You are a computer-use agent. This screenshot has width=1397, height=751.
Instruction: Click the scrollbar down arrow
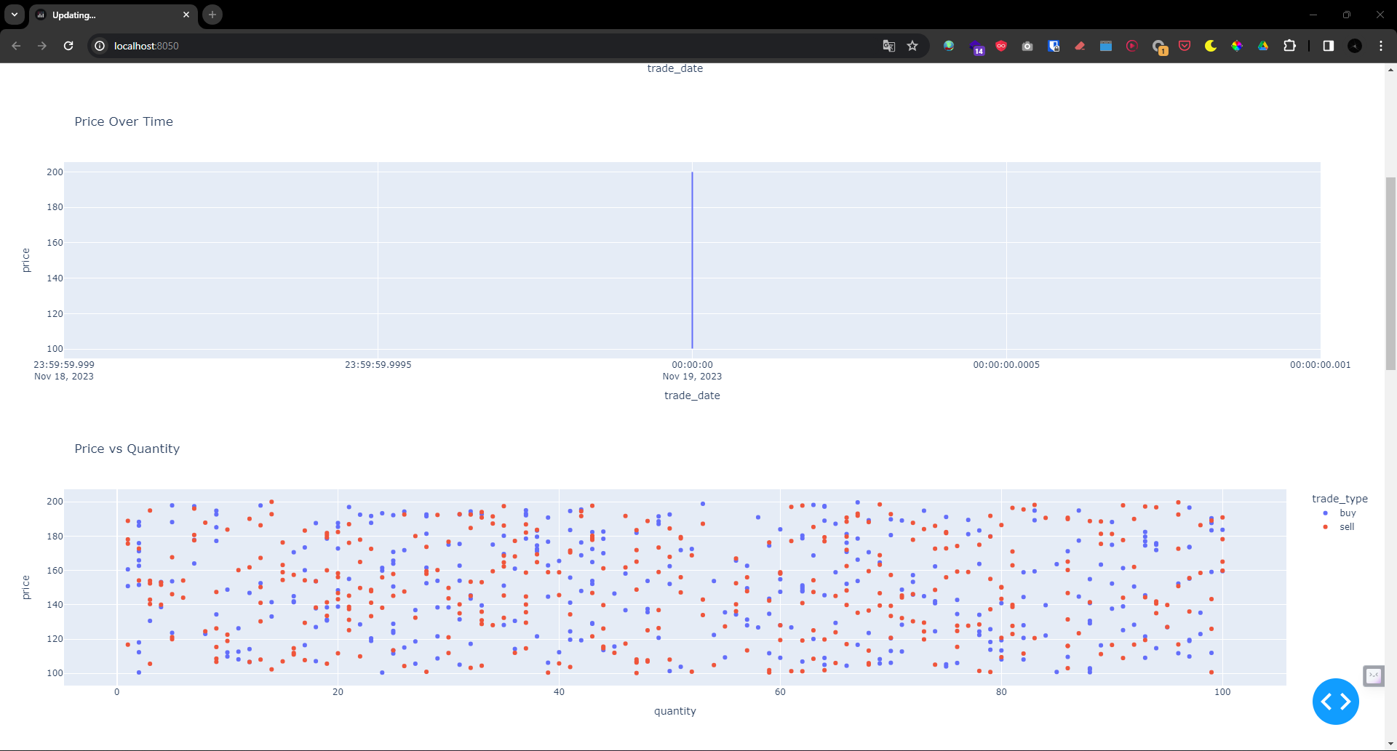click(x=1390, y=744)
